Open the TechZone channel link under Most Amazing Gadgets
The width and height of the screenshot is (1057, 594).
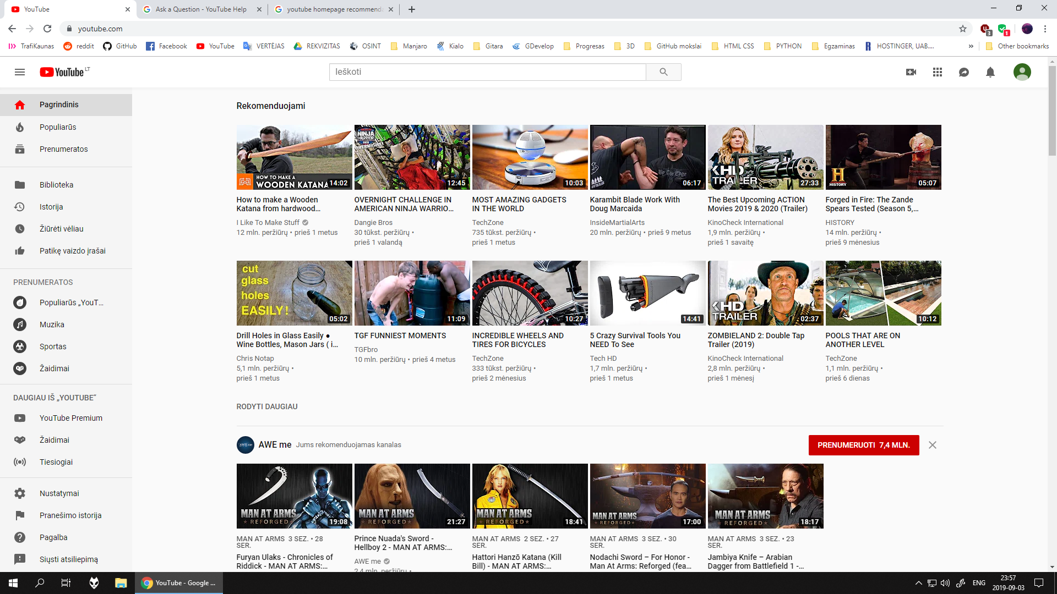coord(488,223)
